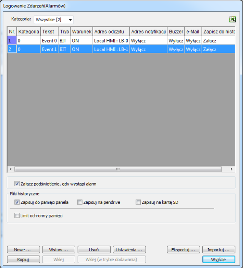
Task: Click horizontal scrollbar left arrow
Action: coord(11,169)
